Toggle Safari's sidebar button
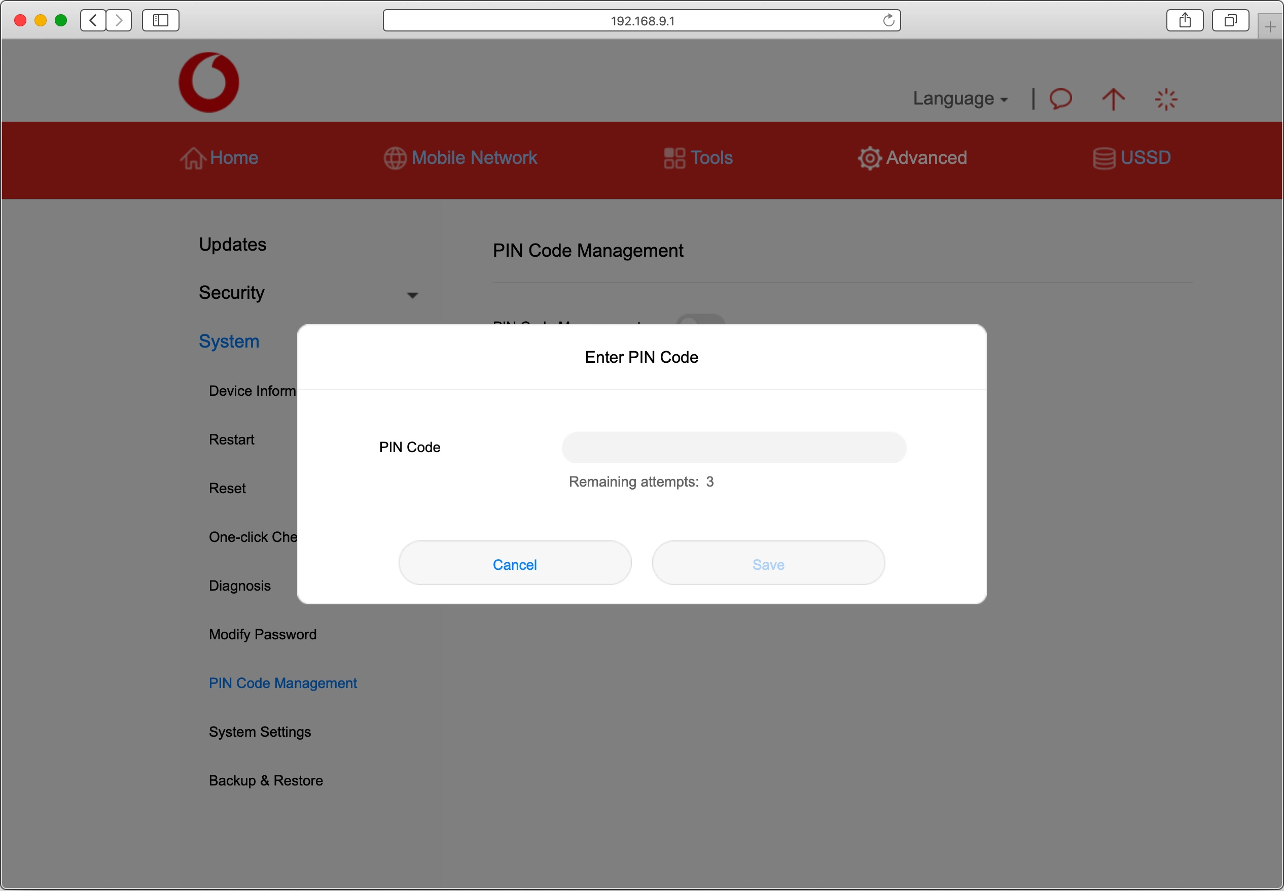This screenshot has height=891, width=1284. pyautogui.click(x=161, y=21)
